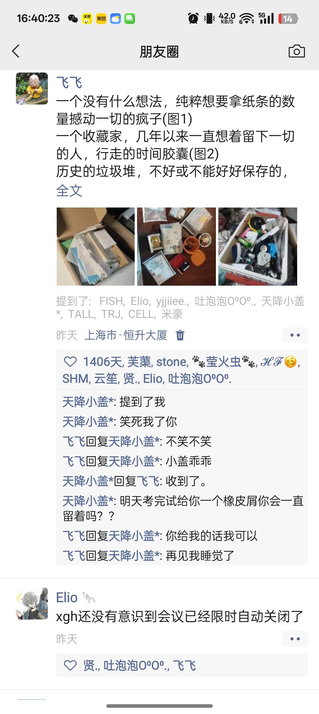This screenshot has width=319, height=714.
Task: View third photo of storage bin
Action: coord(258,247)
